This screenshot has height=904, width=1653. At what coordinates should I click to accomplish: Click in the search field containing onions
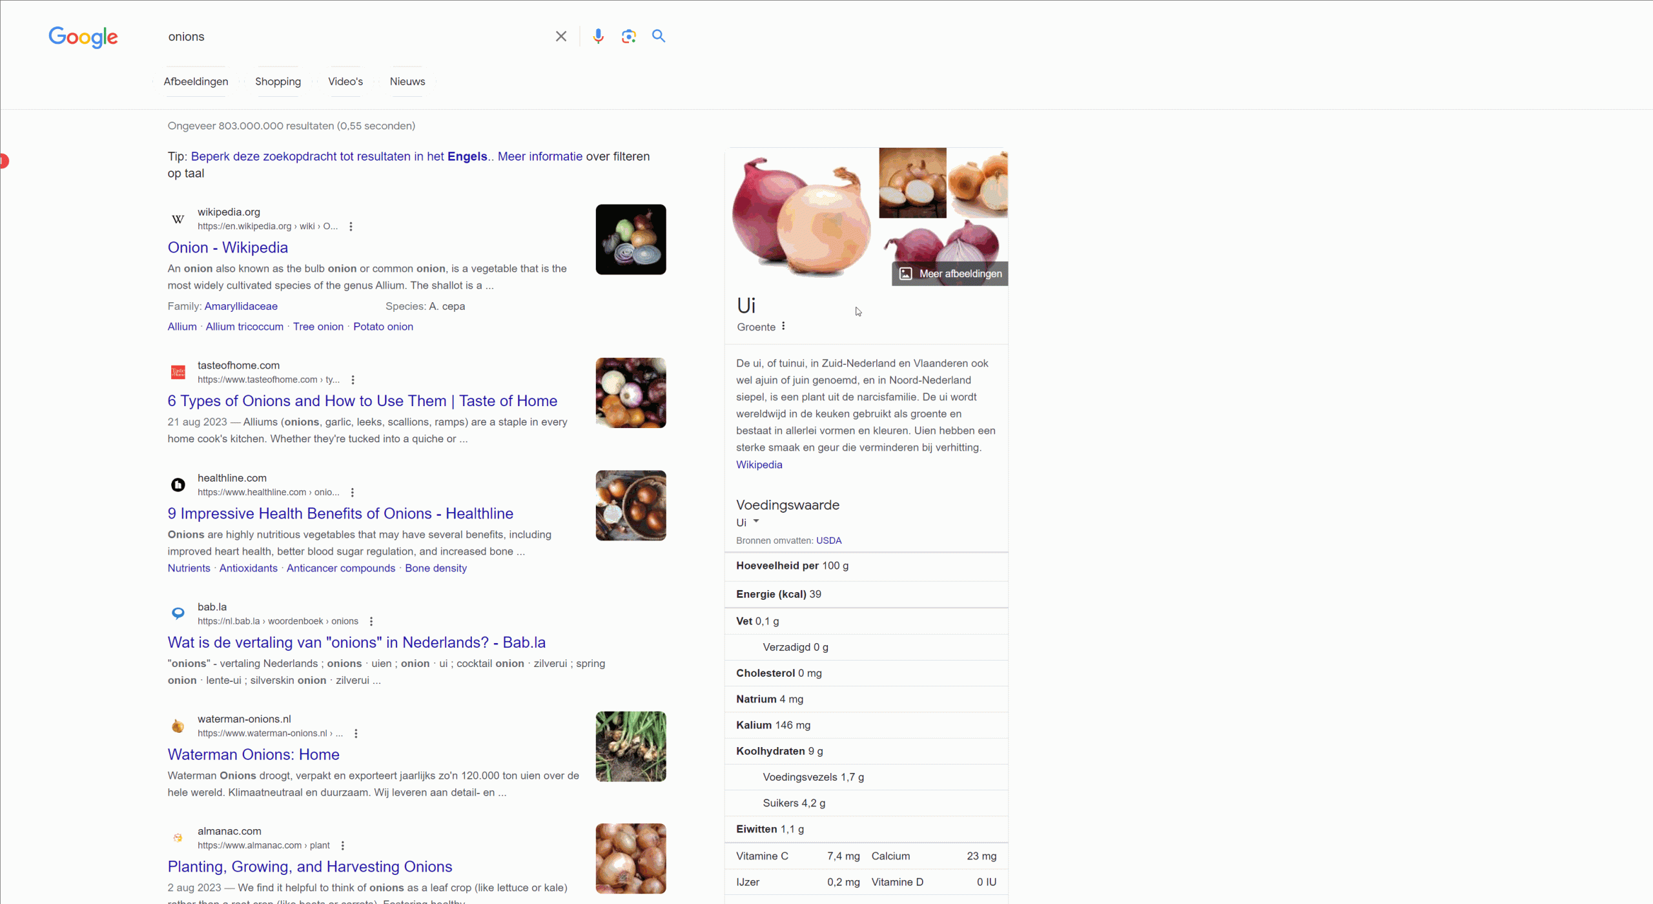coord(355,37)
